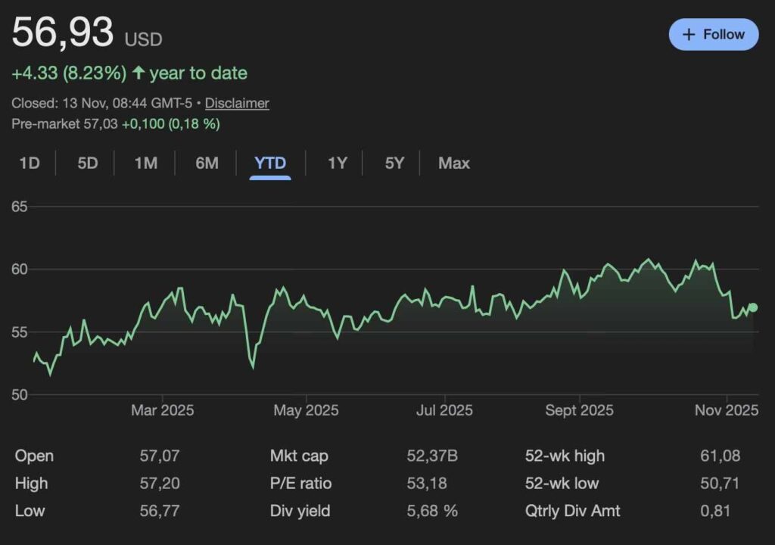
Task: Select the YTD tab
Action: click(x=270, y=163)
